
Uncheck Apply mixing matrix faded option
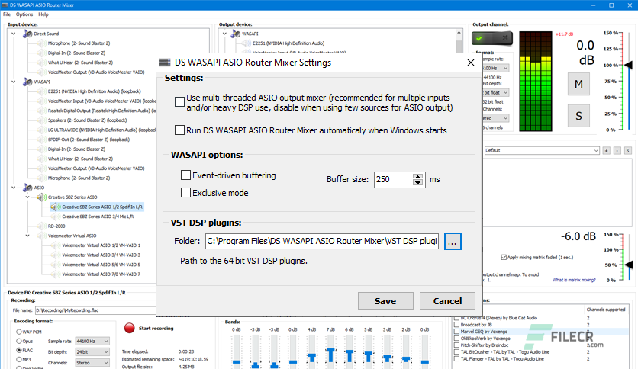click(x=504, y=257)
